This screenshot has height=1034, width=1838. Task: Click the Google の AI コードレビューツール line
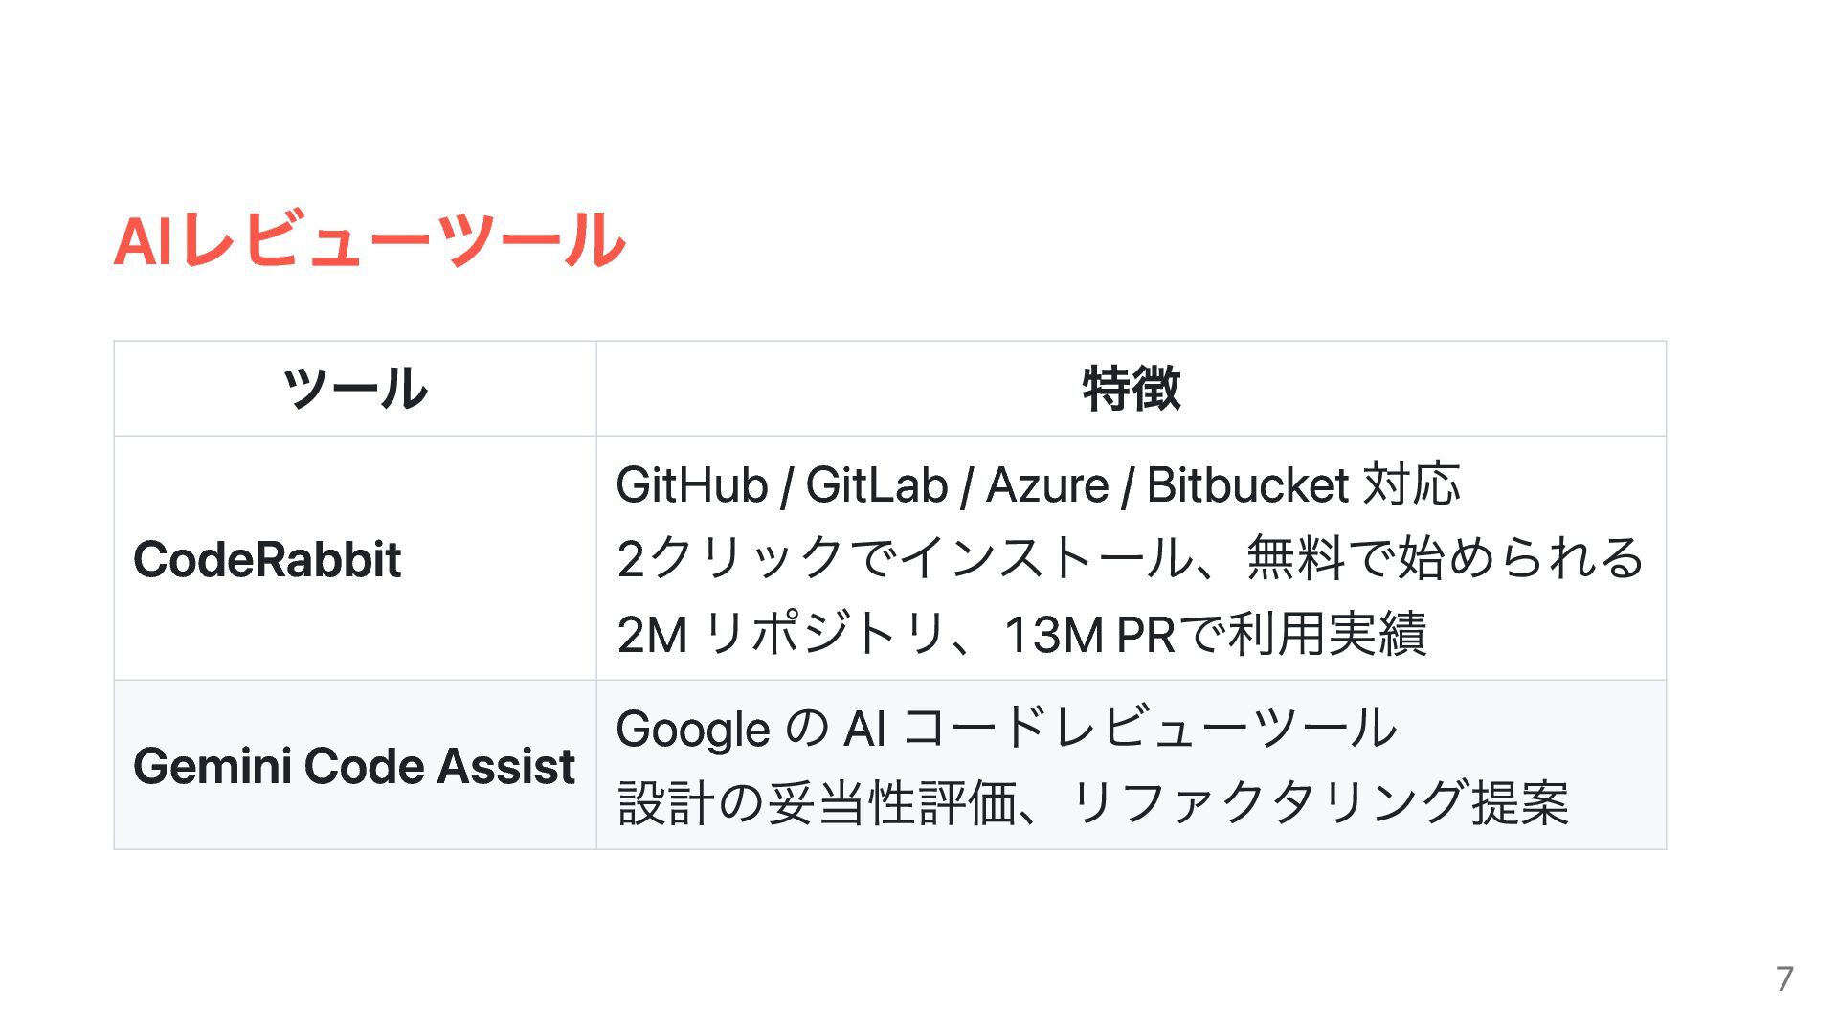[1007, 729]
